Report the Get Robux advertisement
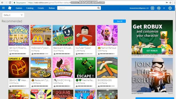 (170, 56)
